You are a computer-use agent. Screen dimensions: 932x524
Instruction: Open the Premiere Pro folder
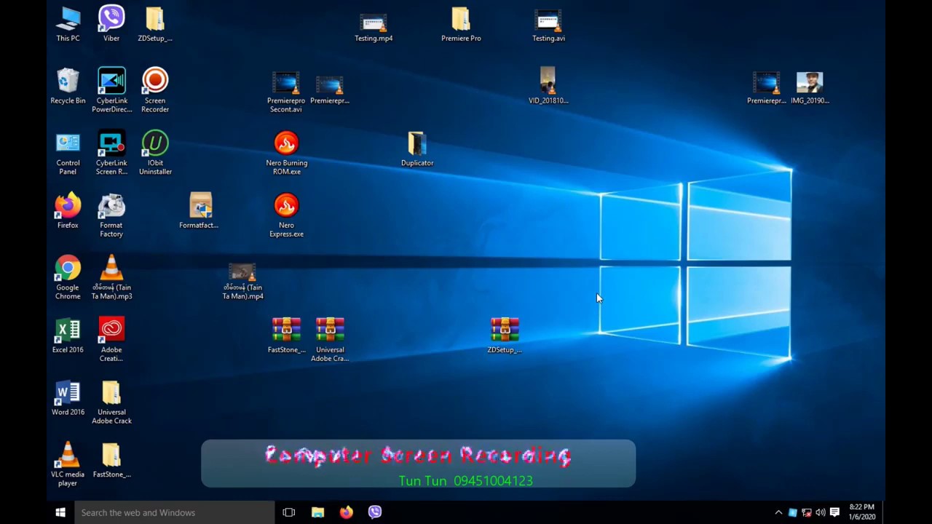pos(461,24)
